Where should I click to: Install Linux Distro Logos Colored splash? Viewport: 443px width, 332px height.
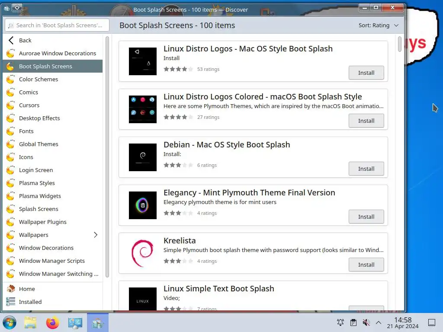(x=366, y=121)
